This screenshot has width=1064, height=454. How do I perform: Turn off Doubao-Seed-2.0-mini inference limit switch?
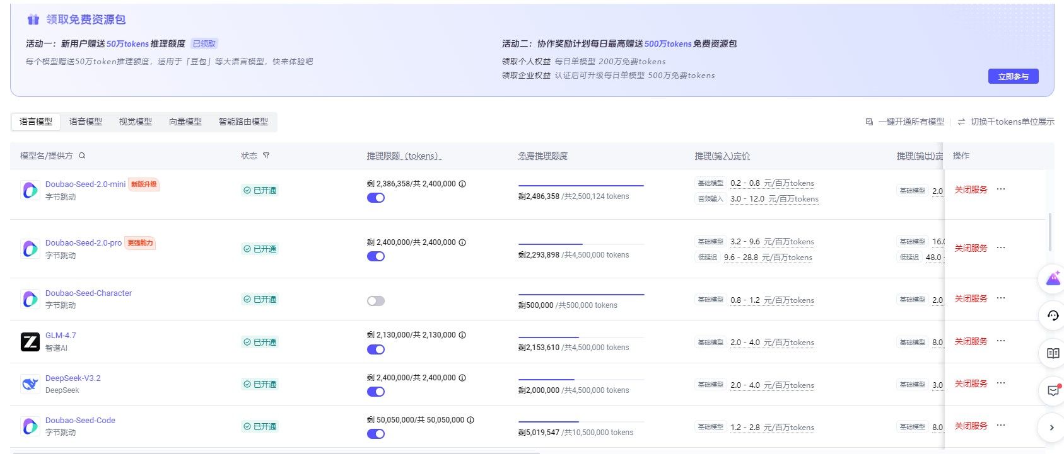(x=376, y=198)
